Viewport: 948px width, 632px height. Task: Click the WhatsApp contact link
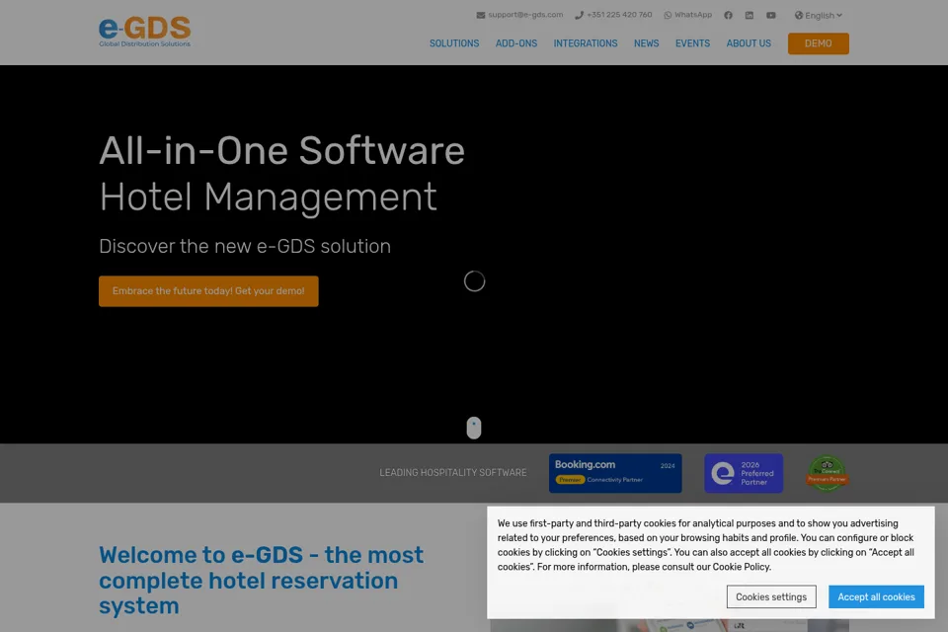688,15
